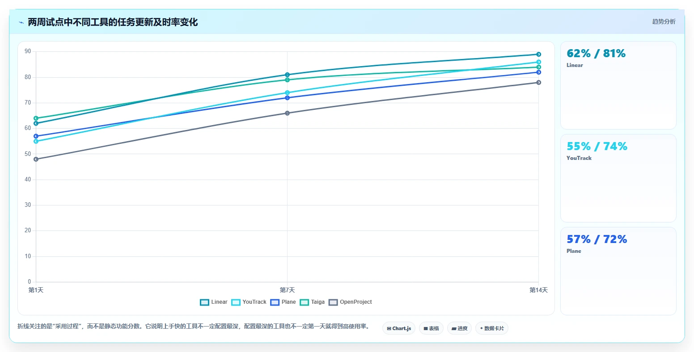Toggle the Linear series in the legend

[214, 302]
